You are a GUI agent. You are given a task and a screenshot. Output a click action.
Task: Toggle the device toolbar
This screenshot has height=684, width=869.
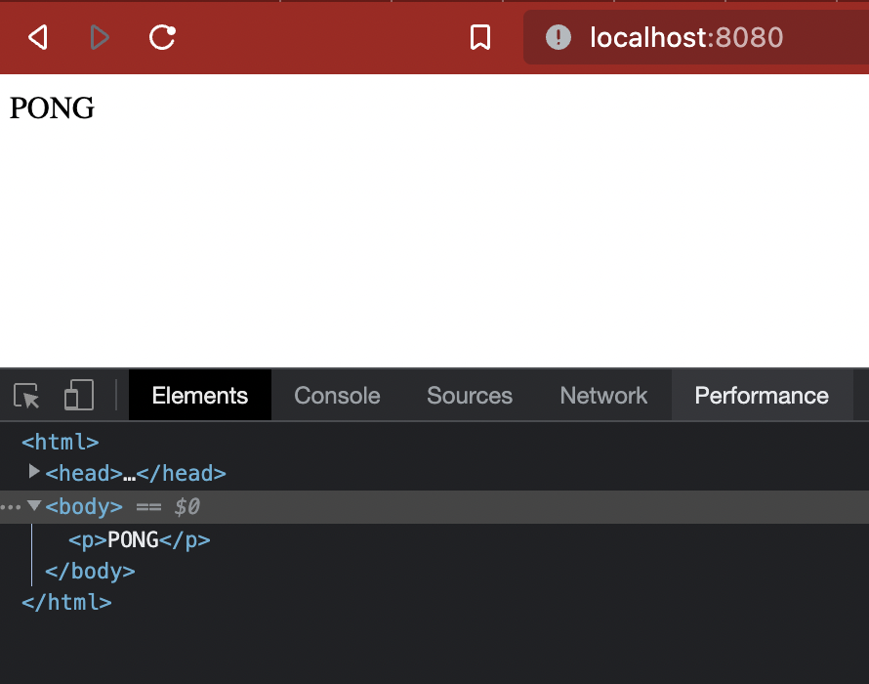(x=78, y=396)
